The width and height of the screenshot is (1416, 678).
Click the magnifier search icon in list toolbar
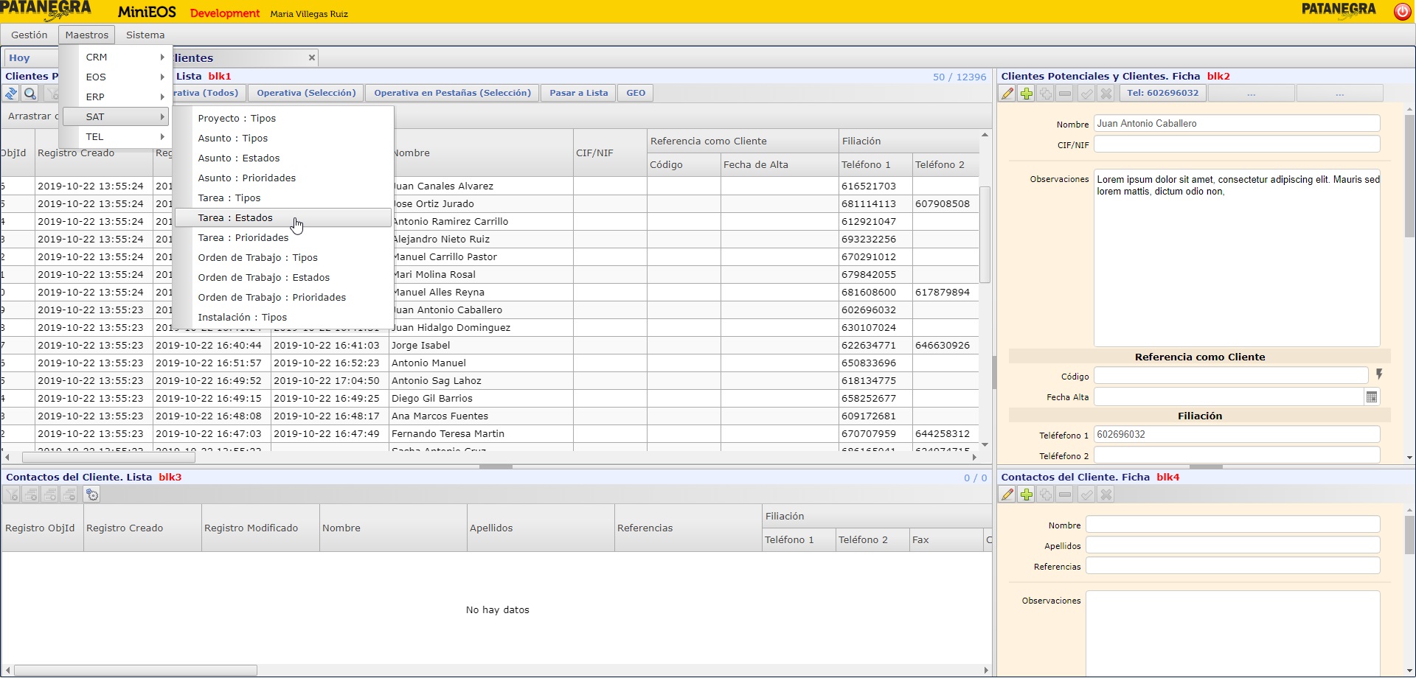(30, 94)
